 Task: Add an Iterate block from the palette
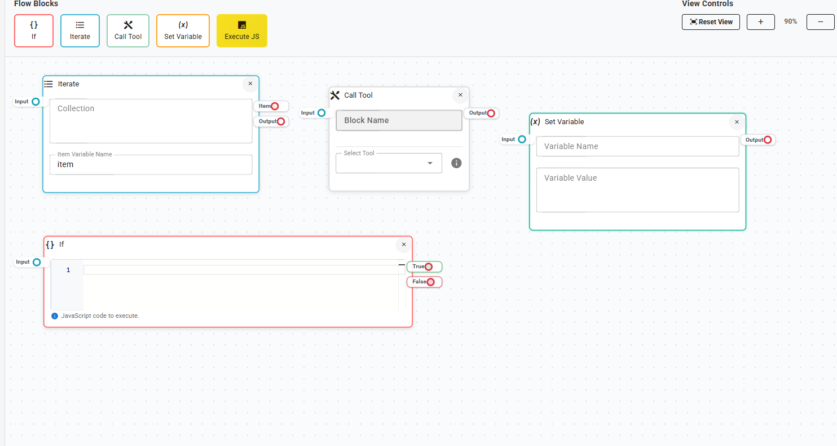click(x=80, y=30)
